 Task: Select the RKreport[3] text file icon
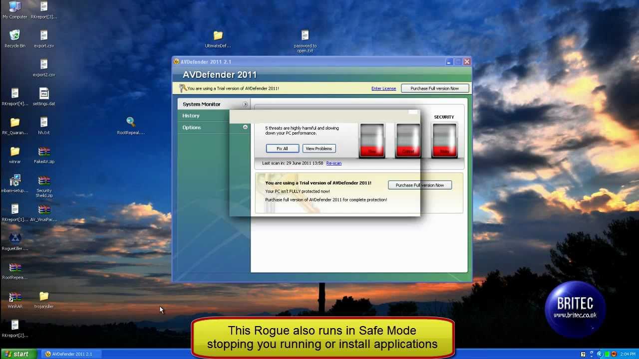(44, 10)
